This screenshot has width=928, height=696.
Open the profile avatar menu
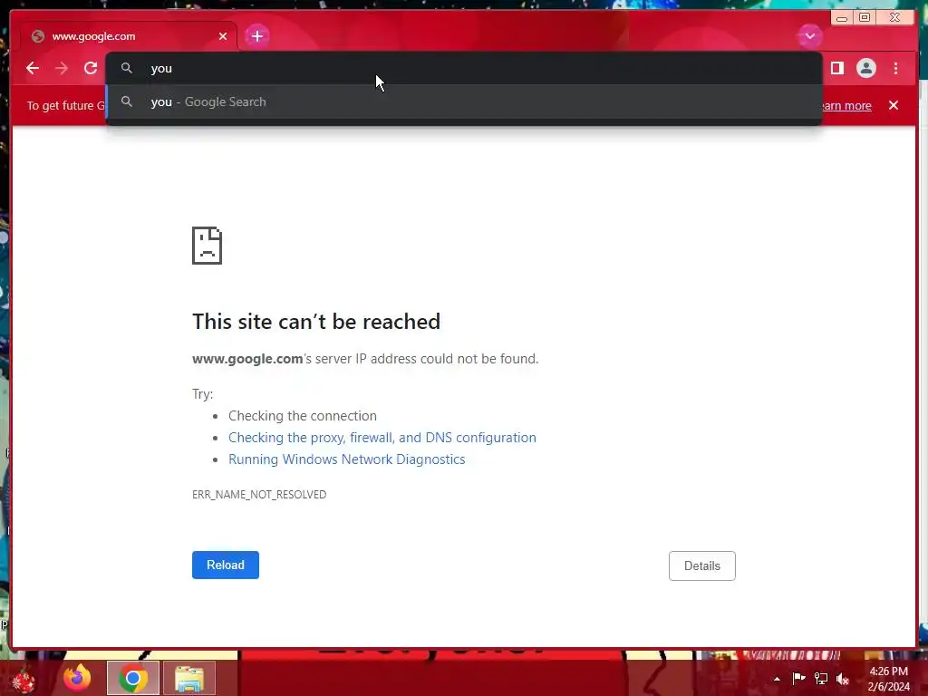coord(865,68)
